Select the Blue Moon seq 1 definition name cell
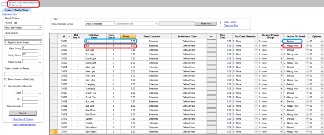The image size is (324, 135). point(95,110)
